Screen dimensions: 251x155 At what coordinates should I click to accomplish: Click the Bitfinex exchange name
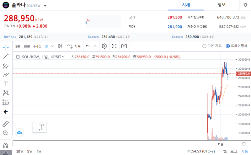10,37
